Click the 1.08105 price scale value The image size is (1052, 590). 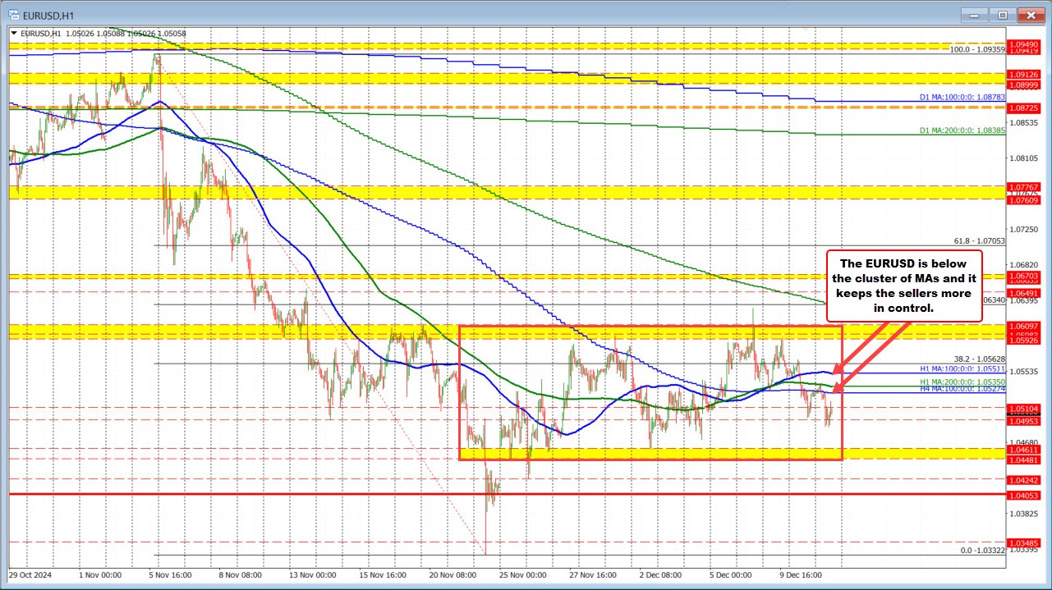[x=1025, y=158]
